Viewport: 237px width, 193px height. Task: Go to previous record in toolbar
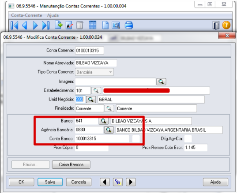(x=25, y=25)
